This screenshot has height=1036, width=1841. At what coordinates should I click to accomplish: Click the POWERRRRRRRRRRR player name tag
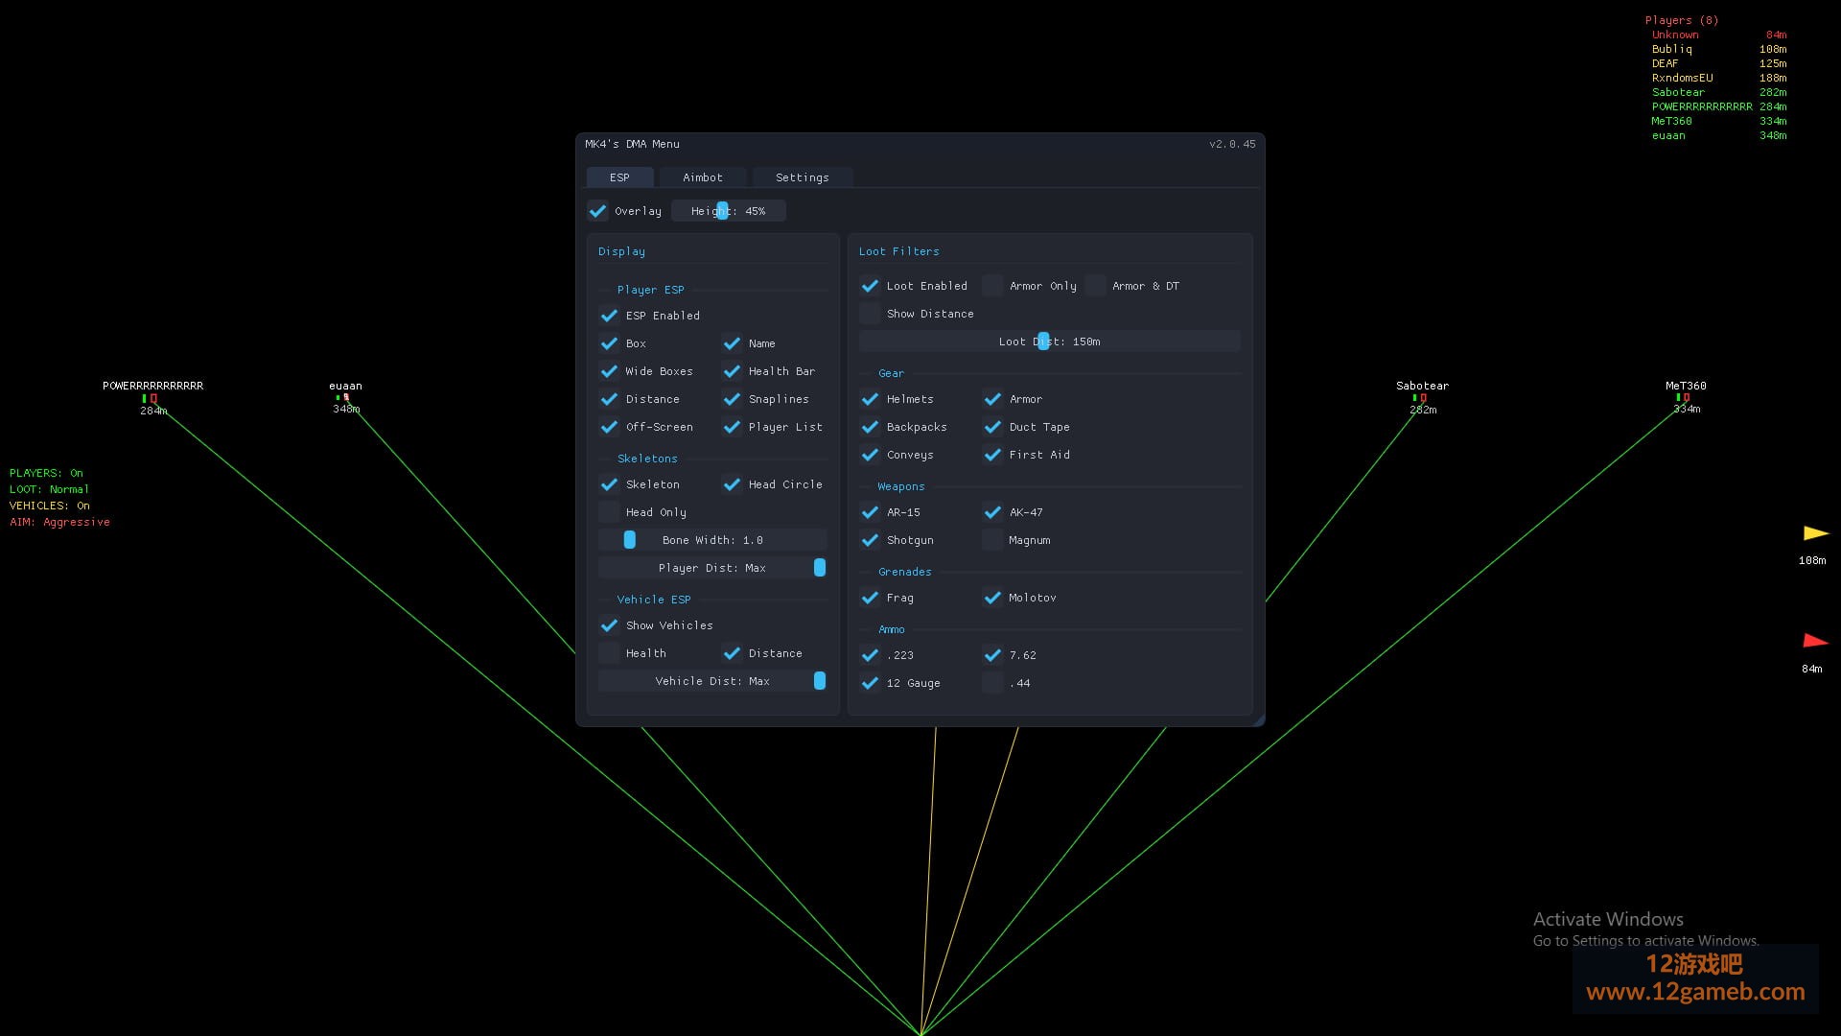click(x=153, y=386)
